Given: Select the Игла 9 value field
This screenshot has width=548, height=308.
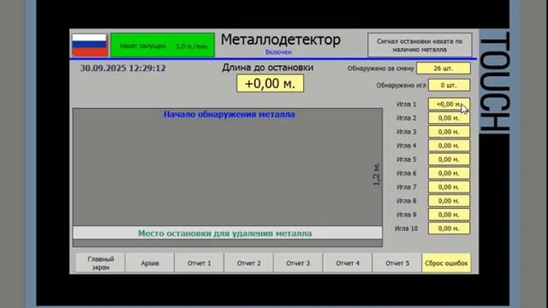Looking at the screenshot, I should click(449, 215).
